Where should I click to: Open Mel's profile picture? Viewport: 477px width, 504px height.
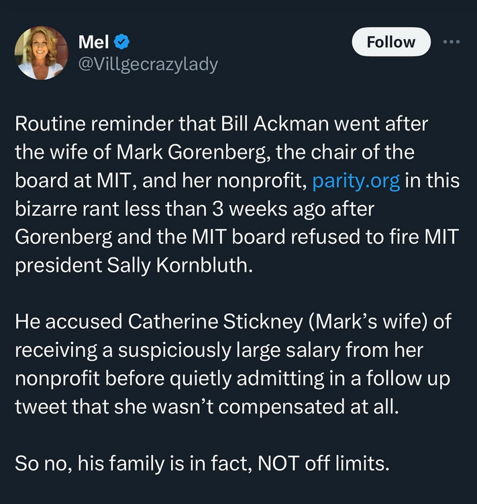42,53
